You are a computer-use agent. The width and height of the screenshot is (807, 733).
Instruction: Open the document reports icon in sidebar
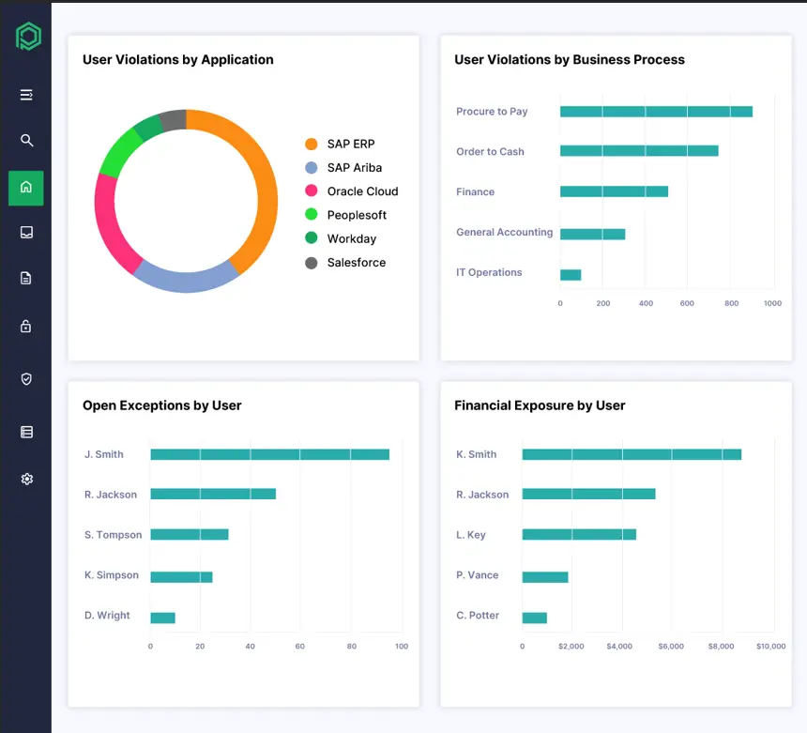pyautogui.click(x=26, y=278)
